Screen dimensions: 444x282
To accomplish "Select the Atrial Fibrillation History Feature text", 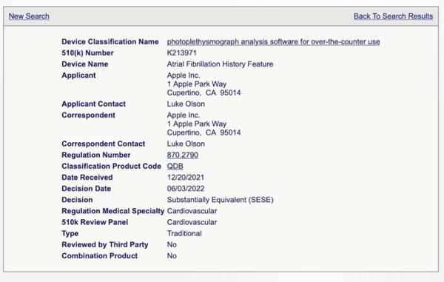I will 220,64.
